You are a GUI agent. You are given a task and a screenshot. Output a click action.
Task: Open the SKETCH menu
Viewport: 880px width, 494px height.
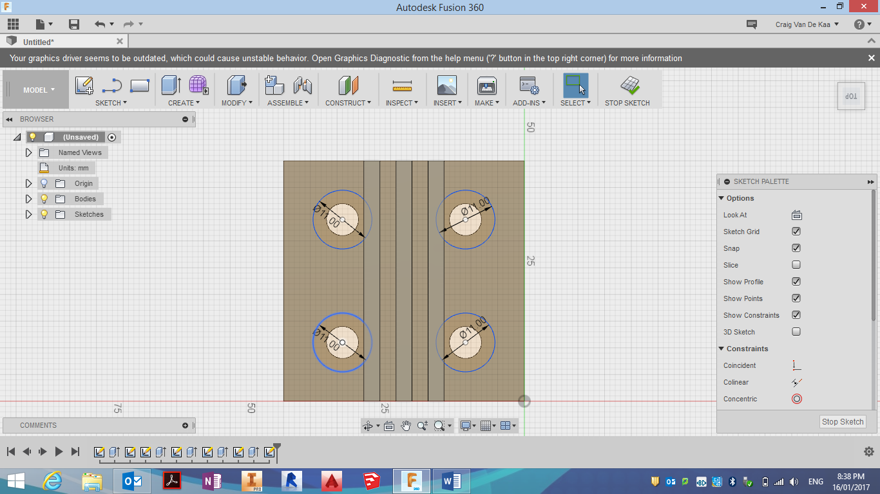pos(111,103)
